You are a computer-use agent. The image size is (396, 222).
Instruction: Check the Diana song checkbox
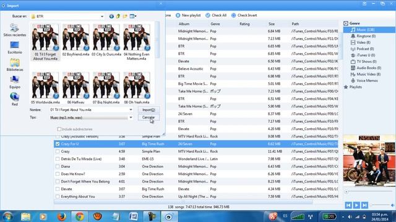58,166
